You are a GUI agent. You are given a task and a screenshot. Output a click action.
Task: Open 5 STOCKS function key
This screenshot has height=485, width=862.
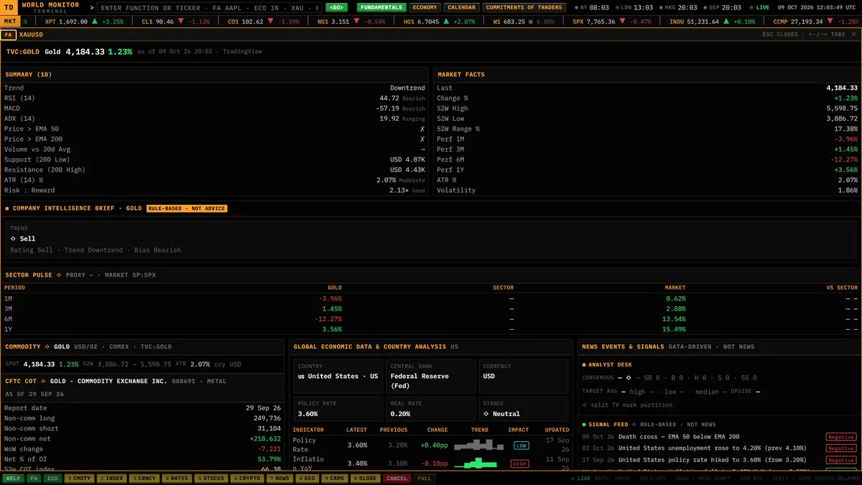coord(210,478)
